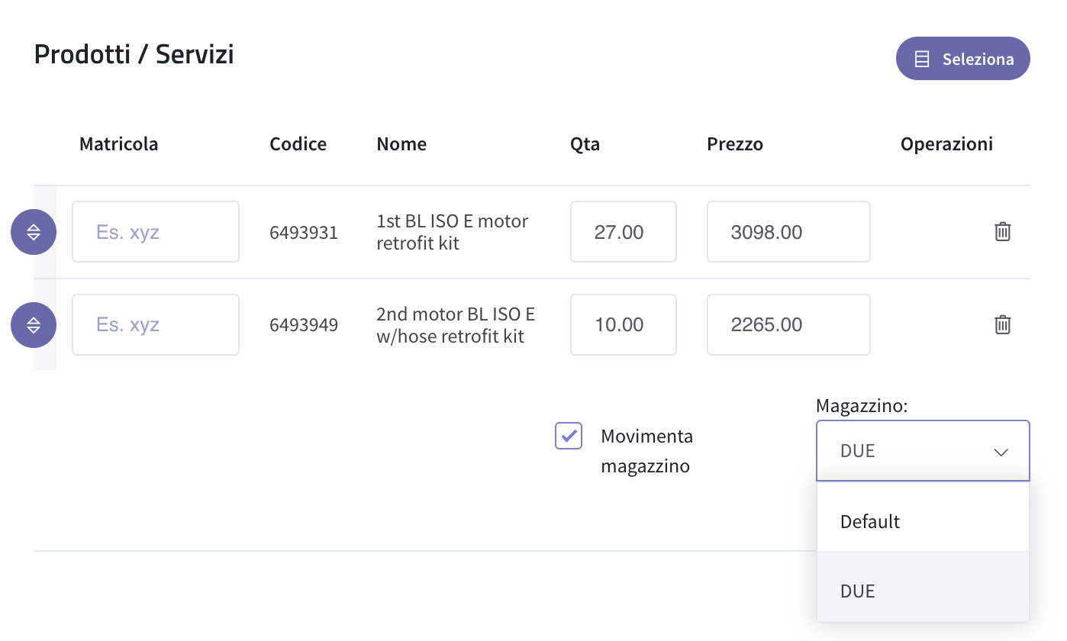Click the Movimenta magazzino label text
Viewport: 1067px width, 641px height.
tap(646, 451)
